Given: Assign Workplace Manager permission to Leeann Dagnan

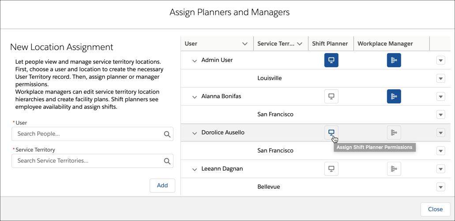Looking at the screenshot, I should coord(394,169).
